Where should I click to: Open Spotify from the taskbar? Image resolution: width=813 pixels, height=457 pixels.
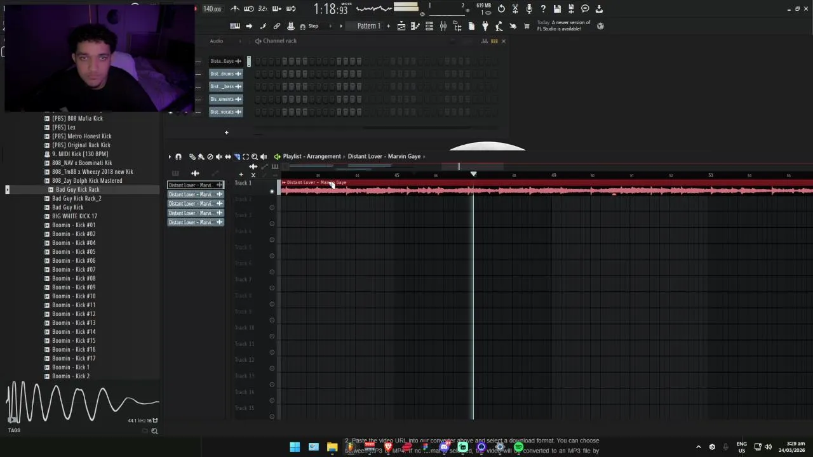coord(518,447)
